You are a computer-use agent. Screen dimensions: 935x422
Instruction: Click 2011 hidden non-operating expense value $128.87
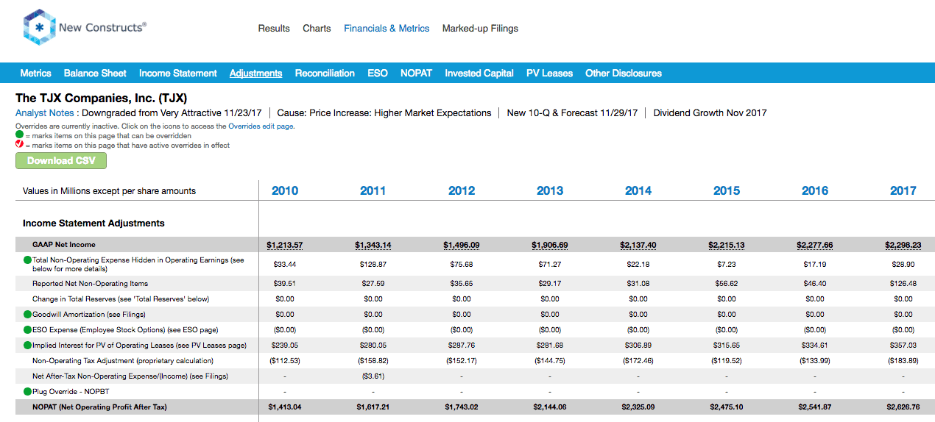point(373,264)
